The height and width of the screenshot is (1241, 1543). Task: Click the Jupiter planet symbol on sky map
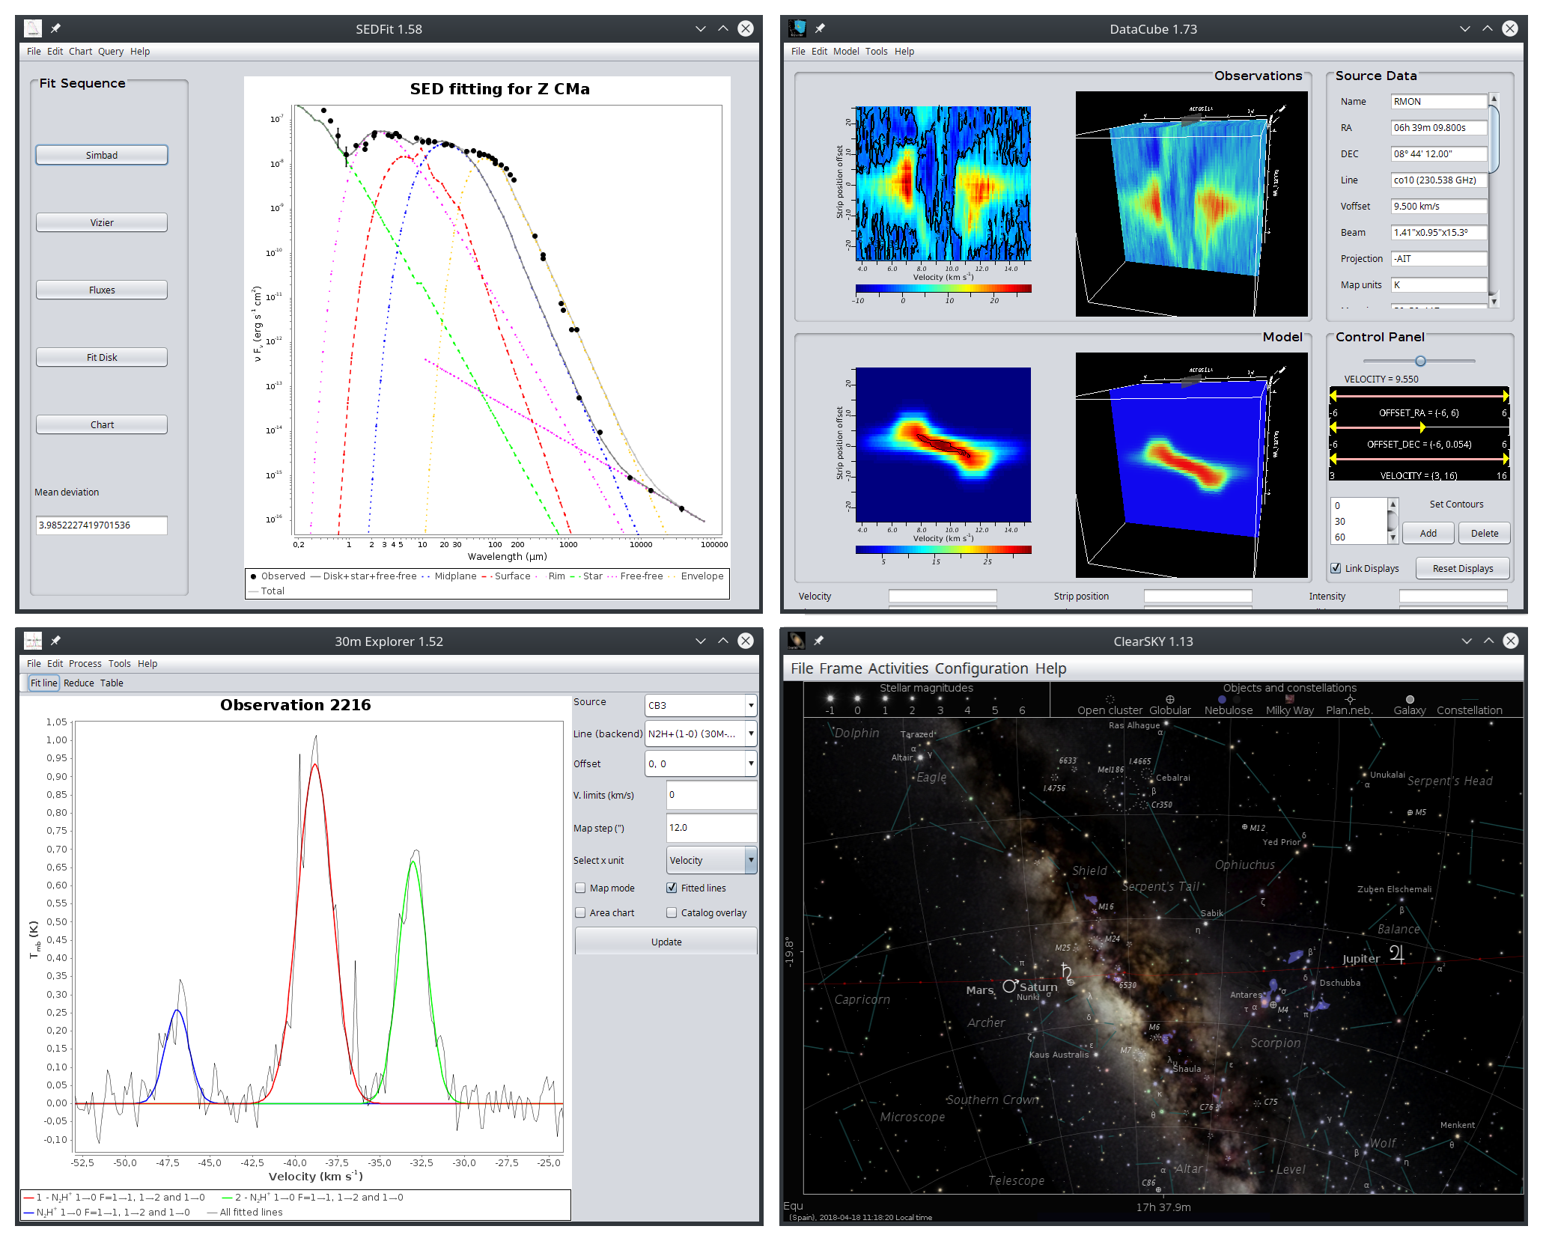point(1396,954)
